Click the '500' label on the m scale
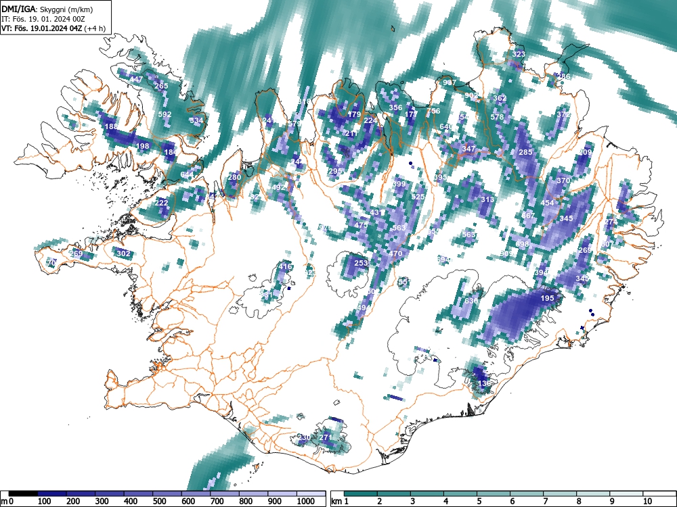This screenshot has width=677, height=507. pyautogui.click(x=159, y=502)
